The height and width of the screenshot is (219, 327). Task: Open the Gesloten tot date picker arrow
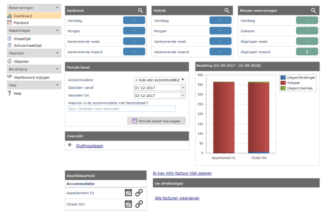183,95
